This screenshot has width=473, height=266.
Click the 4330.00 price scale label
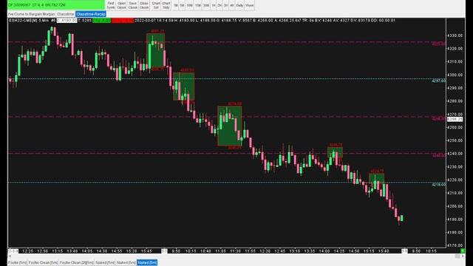(455, 35)
